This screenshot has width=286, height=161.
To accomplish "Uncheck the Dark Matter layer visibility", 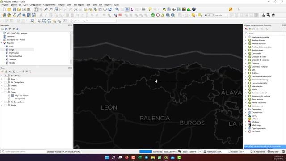I will 5,76.
